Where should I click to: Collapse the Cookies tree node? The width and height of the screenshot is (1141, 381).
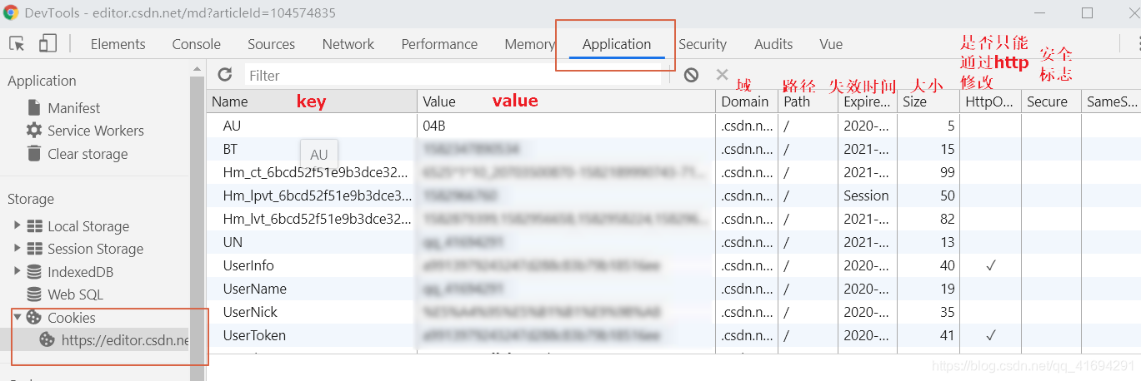[18, 317]
